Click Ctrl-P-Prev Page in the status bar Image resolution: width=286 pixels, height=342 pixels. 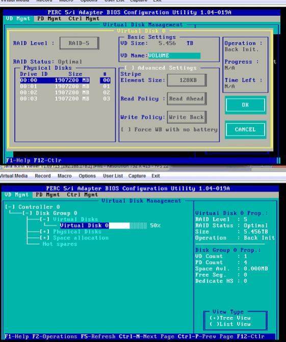coord(205,336)
